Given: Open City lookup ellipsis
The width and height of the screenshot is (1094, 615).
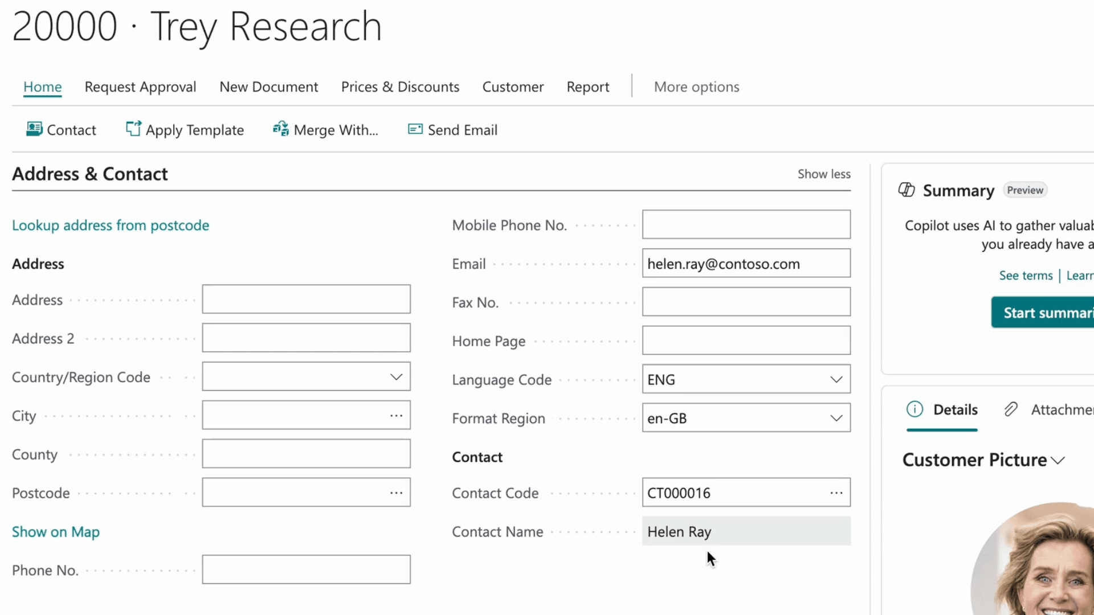Looking at the screenshot, I should [x=397, y=415].
